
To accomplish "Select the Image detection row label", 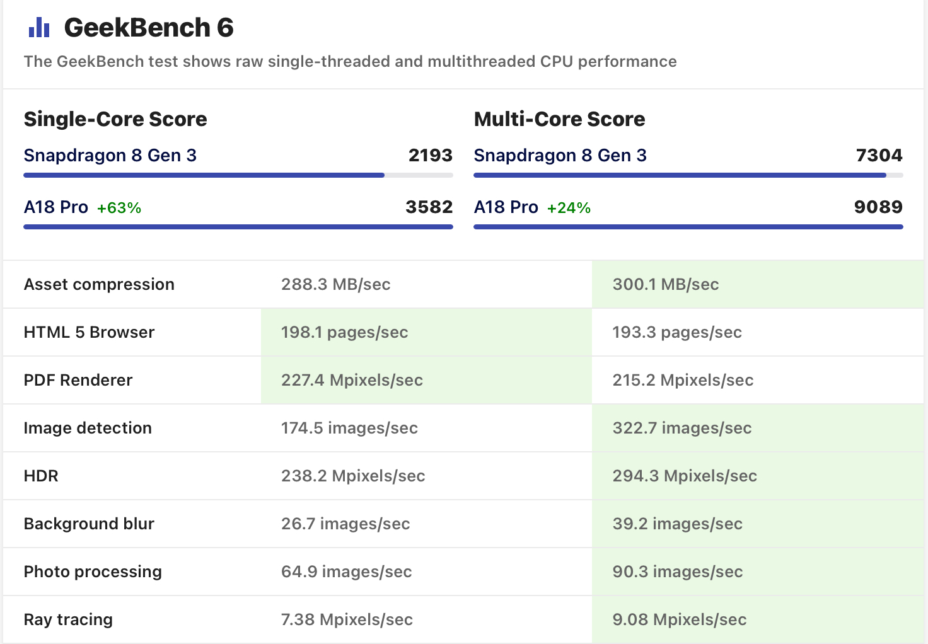I will pyautogui.click(x=88, y=428).
